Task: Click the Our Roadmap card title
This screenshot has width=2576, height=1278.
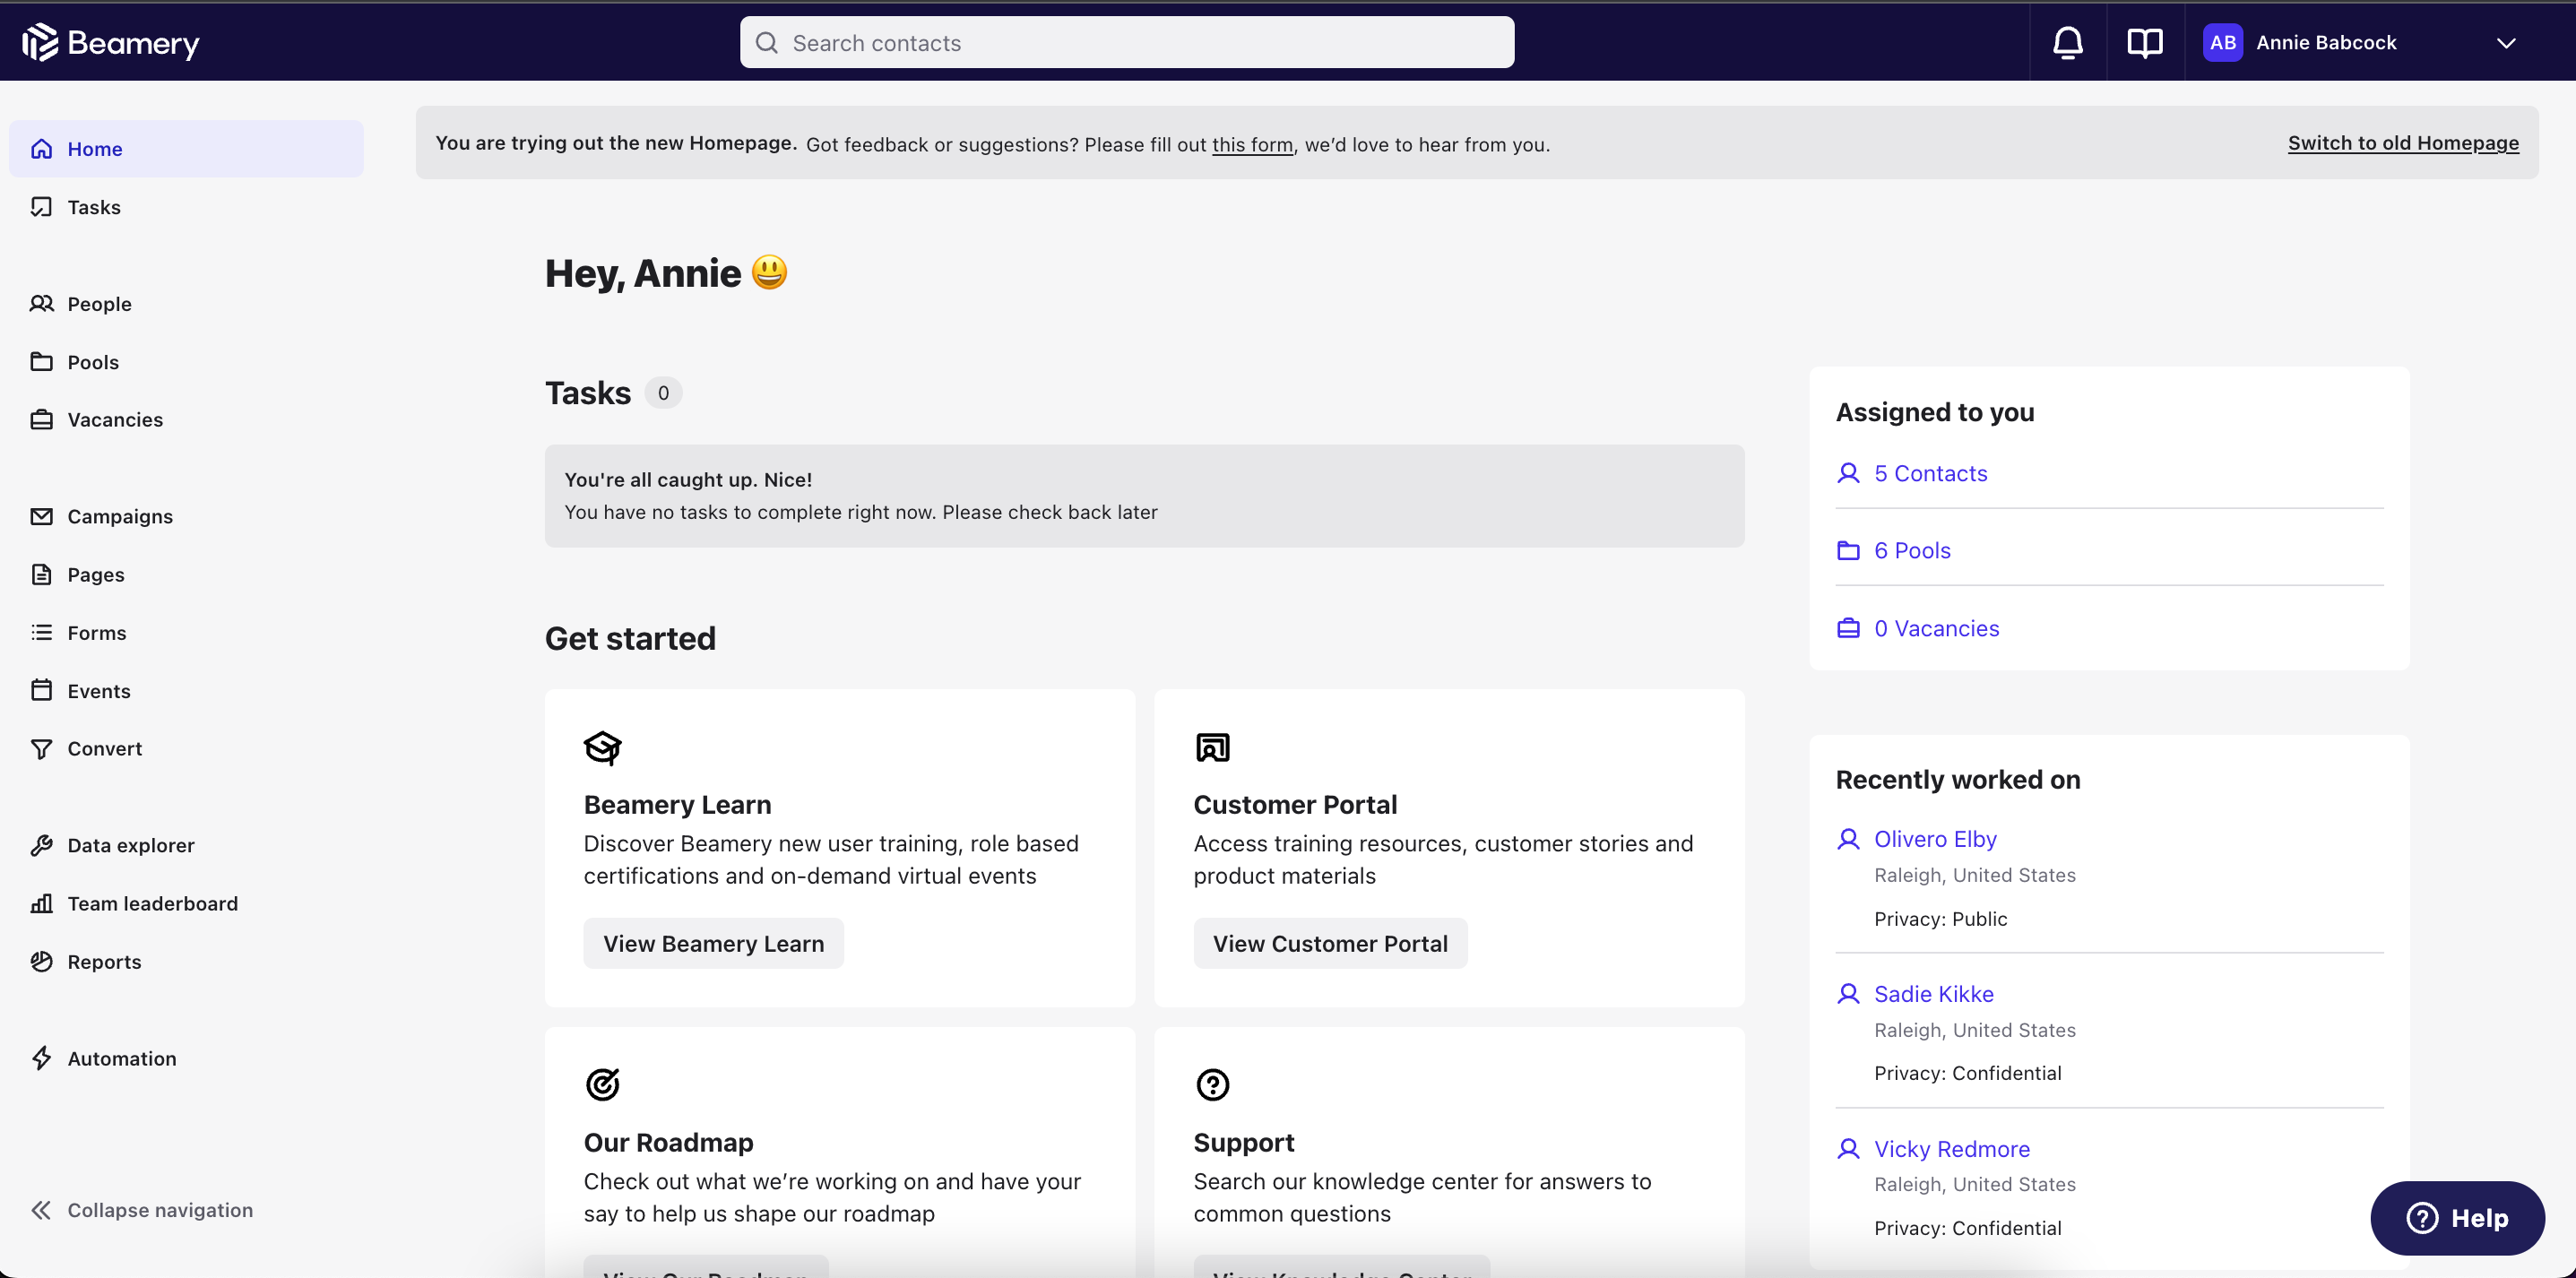Action: 668,1142
